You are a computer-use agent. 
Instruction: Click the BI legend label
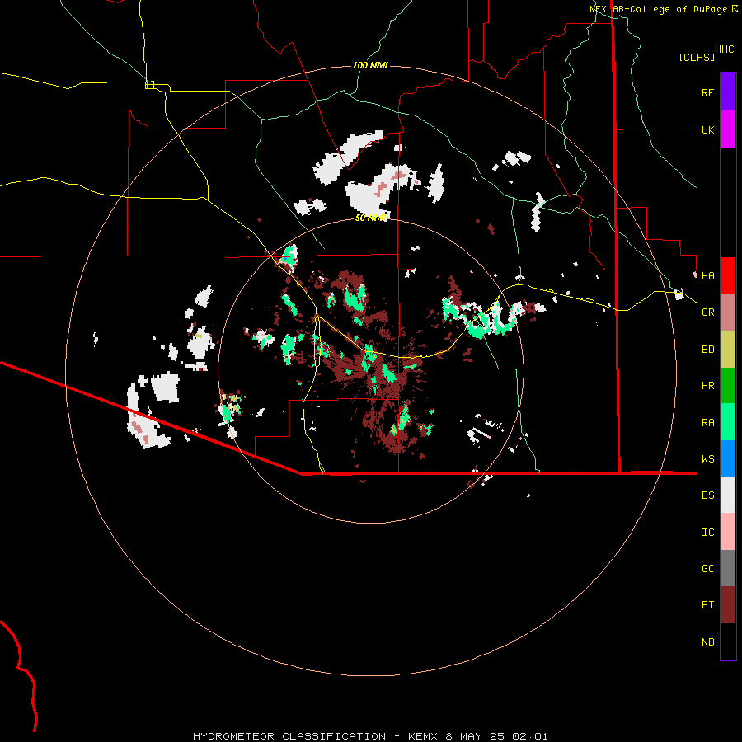707,605
